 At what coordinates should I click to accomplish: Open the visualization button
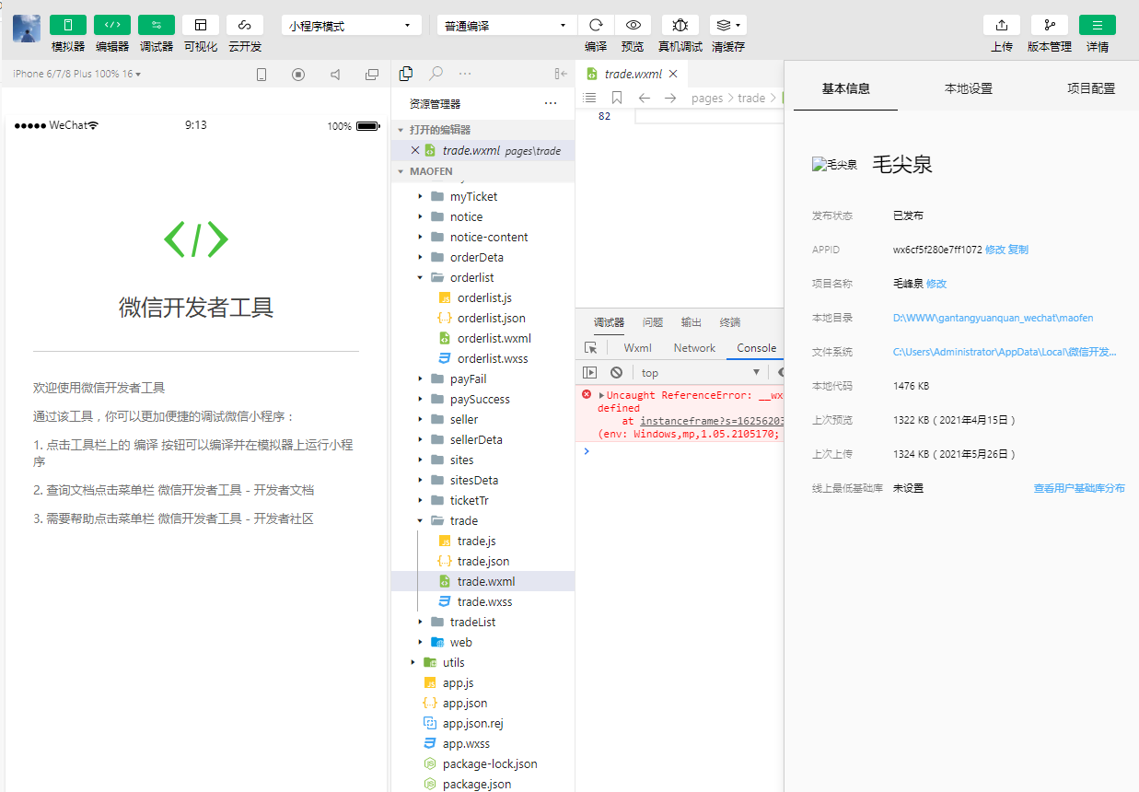[201, 25]
